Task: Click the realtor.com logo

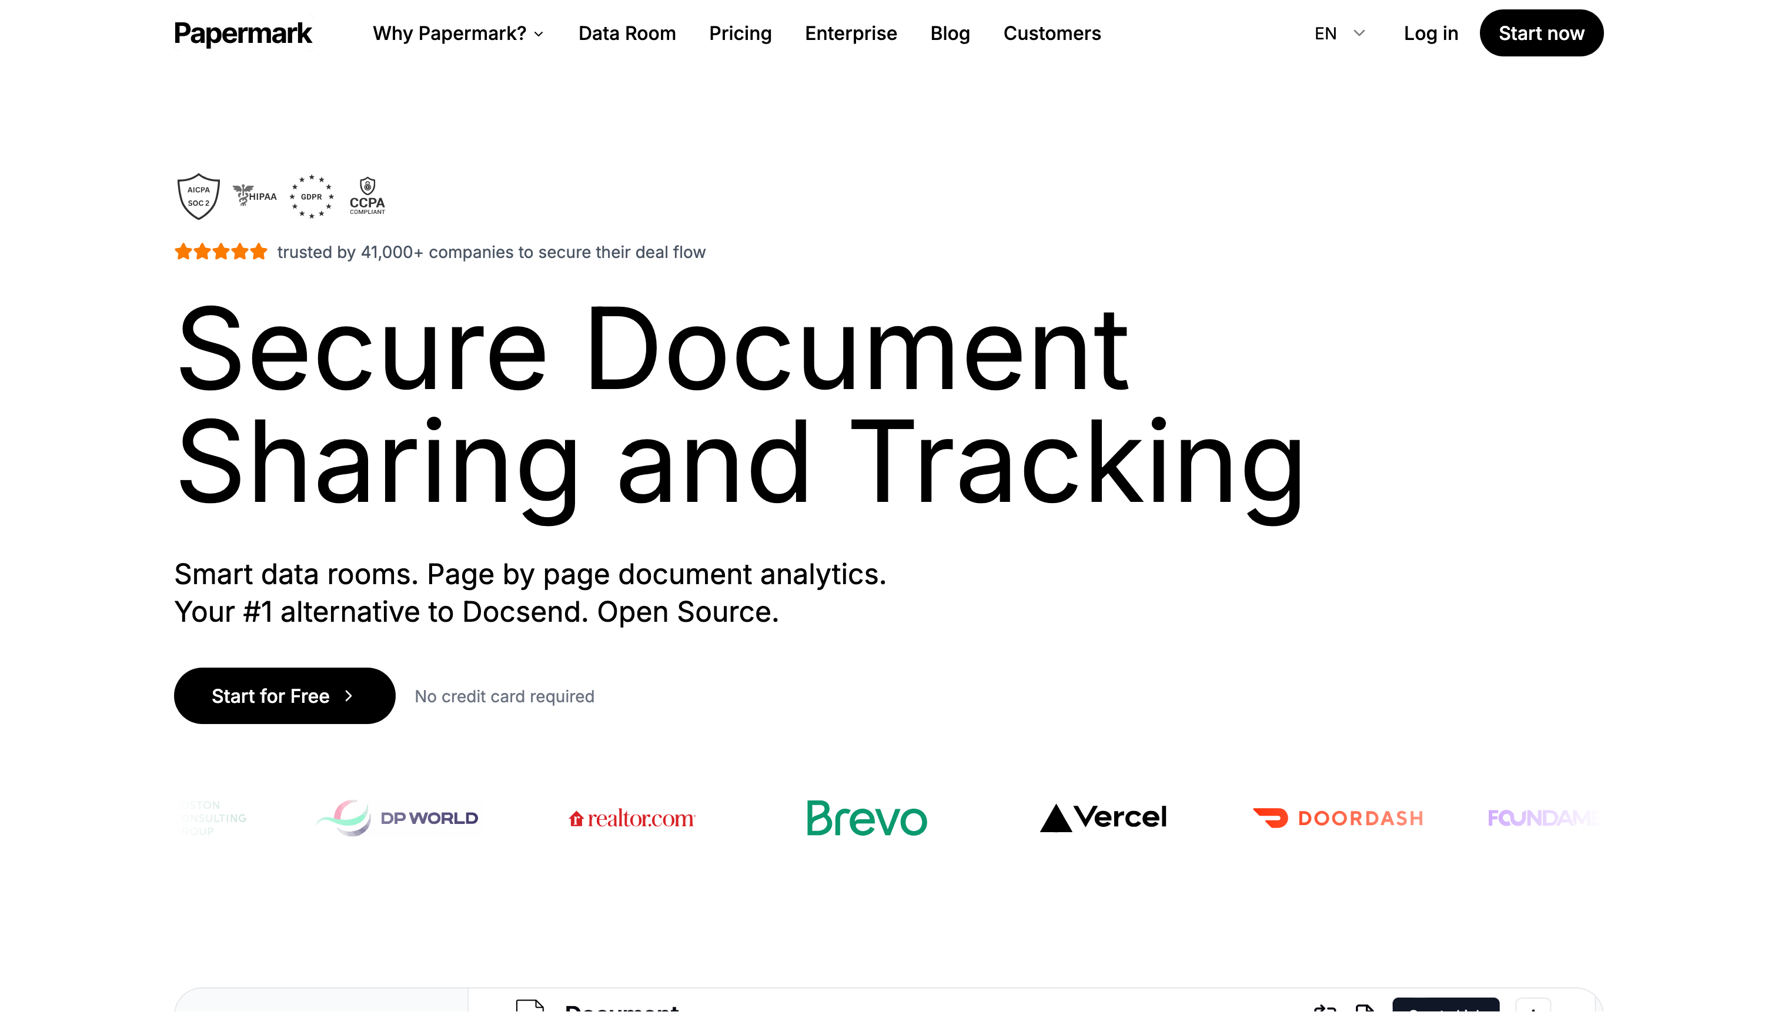Action: pos(631,819)
